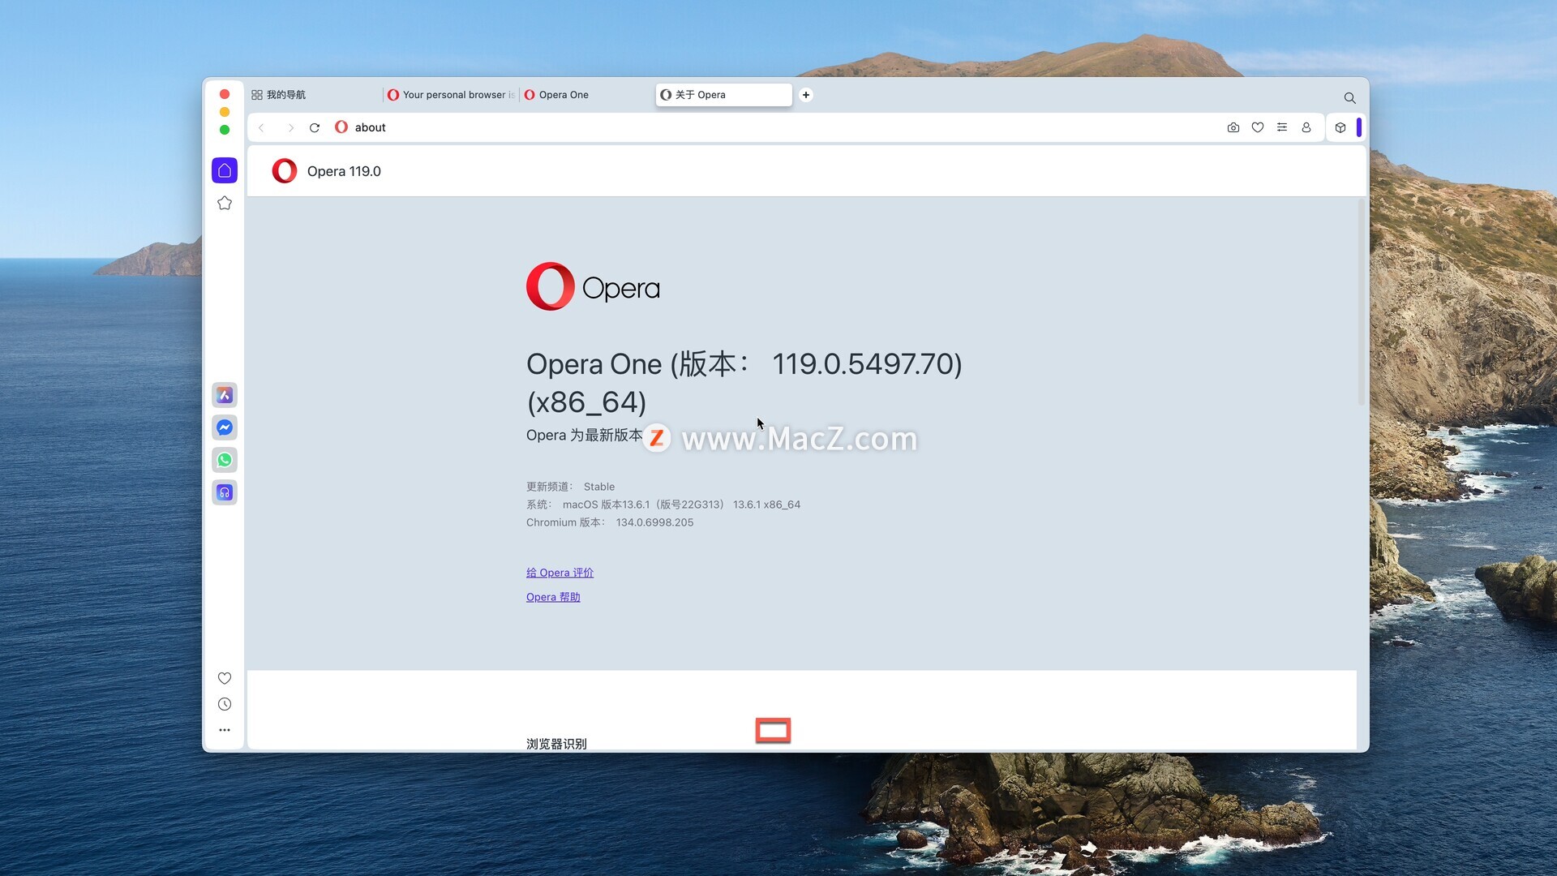1557x876 pixels.
Task: Switch to Your personal browser tab
Action: click(451, 95)
